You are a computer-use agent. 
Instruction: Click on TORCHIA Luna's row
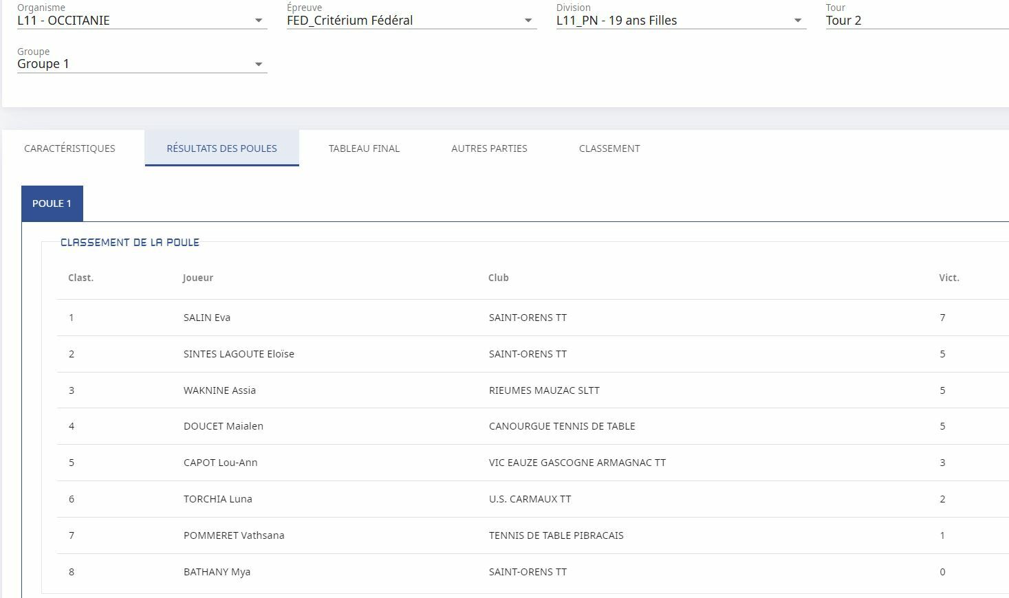tap(217, 499)
